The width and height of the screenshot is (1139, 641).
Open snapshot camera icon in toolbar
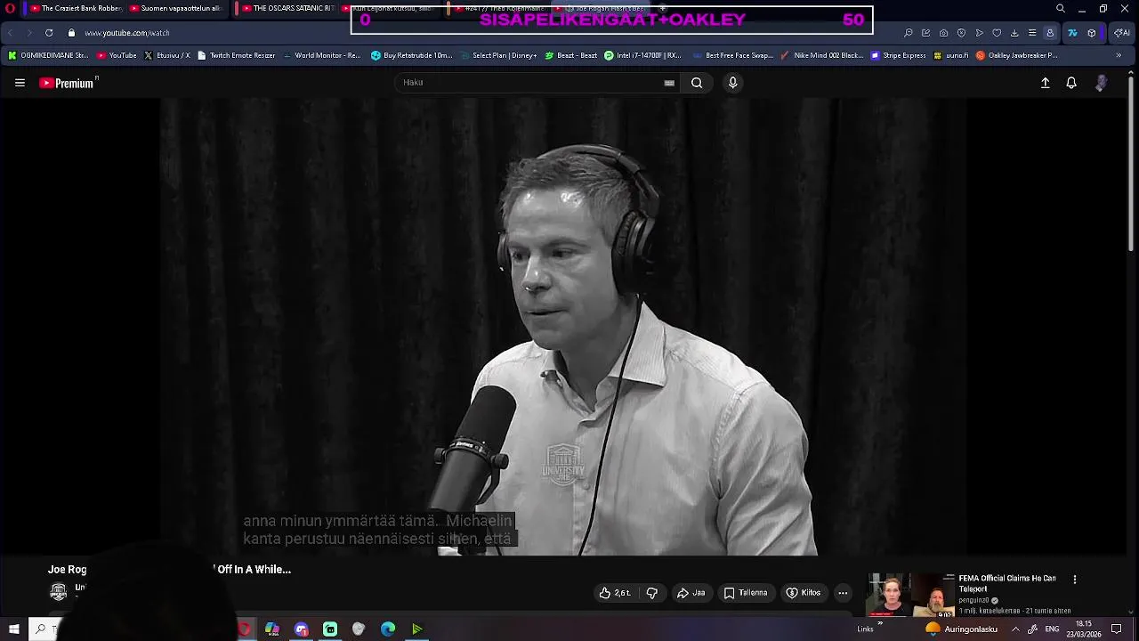click(943, 33)
